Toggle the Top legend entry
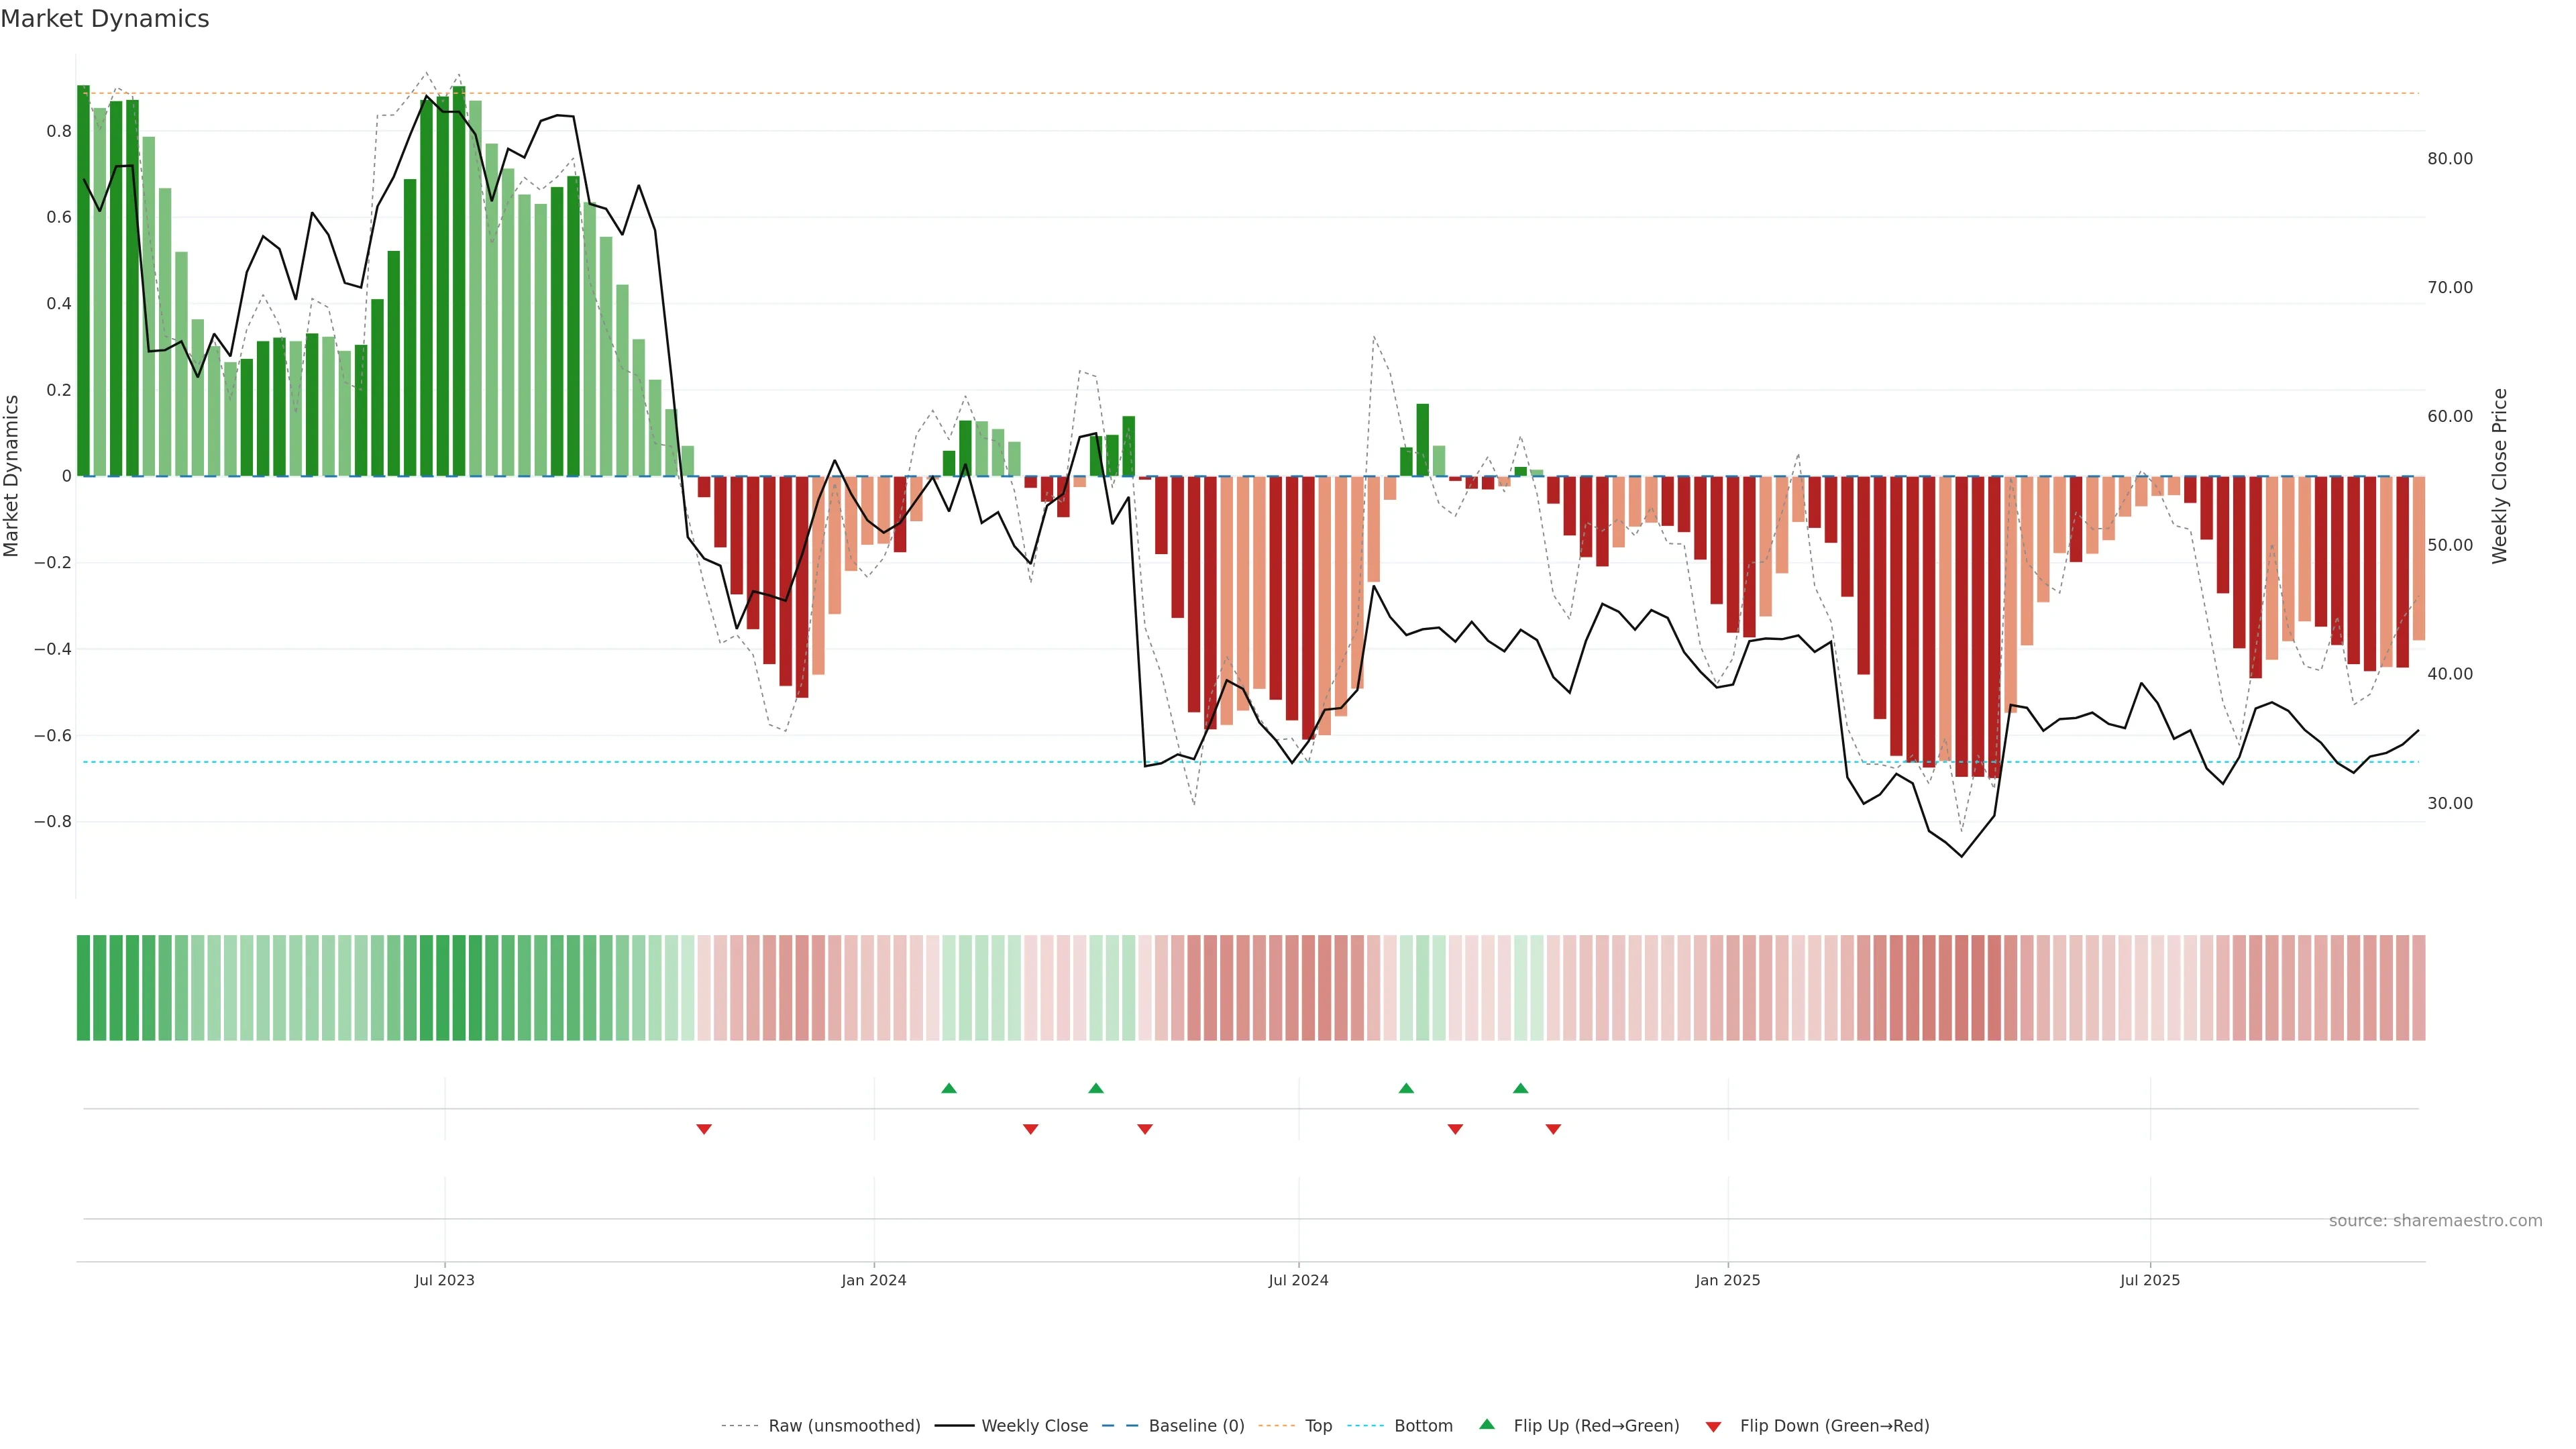This screenshot has width=2576, height=1449. [x=1318, y=1426]
